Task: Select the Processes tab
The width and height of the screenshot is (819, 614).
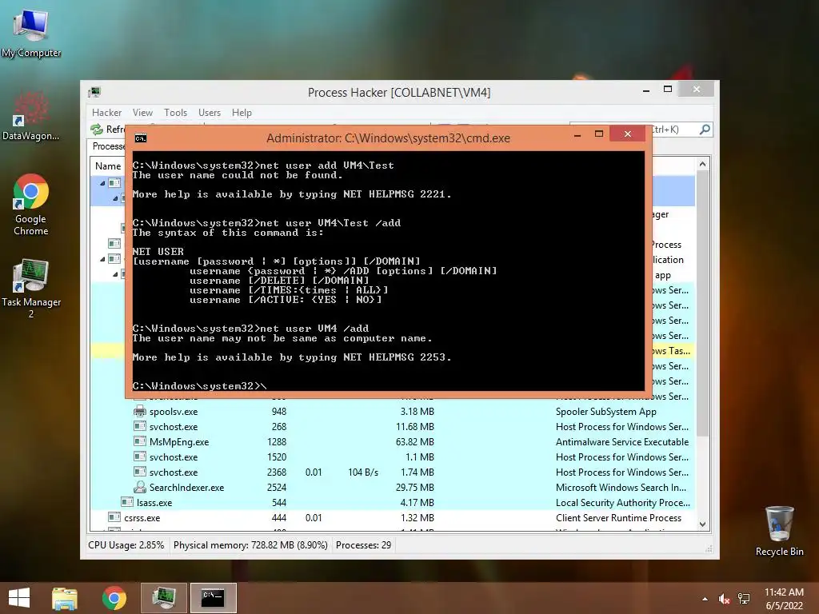Action: pos(108,146)
